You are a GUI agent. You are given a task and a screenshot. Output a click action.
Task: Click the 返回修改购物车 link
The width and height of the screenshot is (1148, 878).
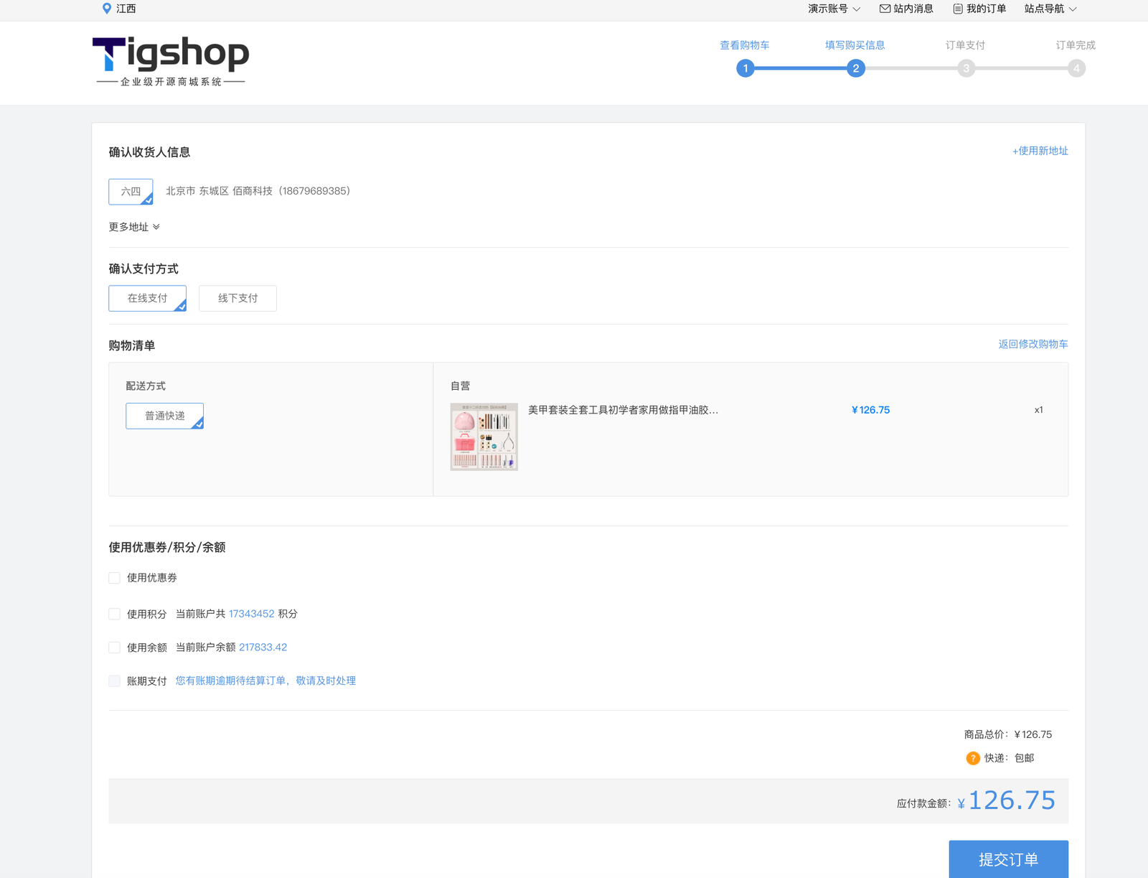(1032, 345)
